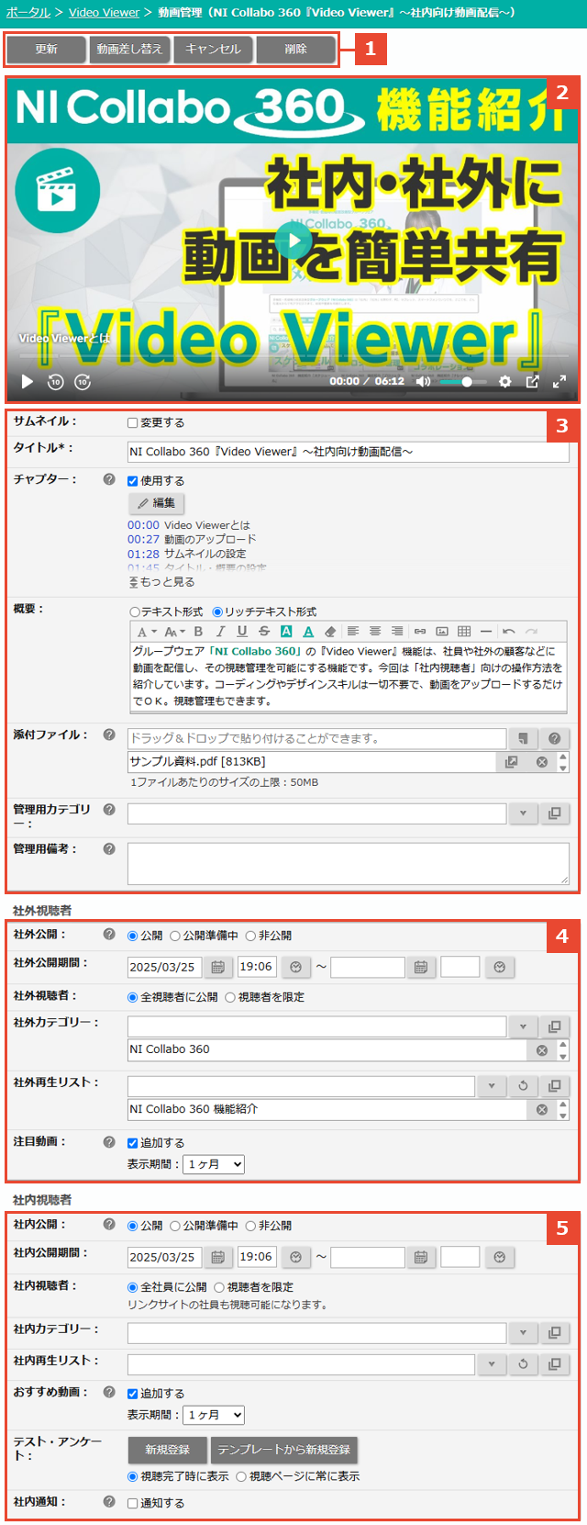587x1525 pixels.
Task: Choose the font color tool
Action: point(308,631)
